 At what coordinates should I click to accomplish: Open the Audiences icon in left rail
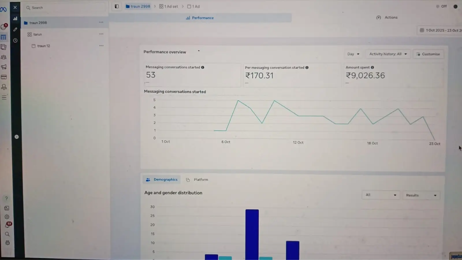(x=4, y=57)
